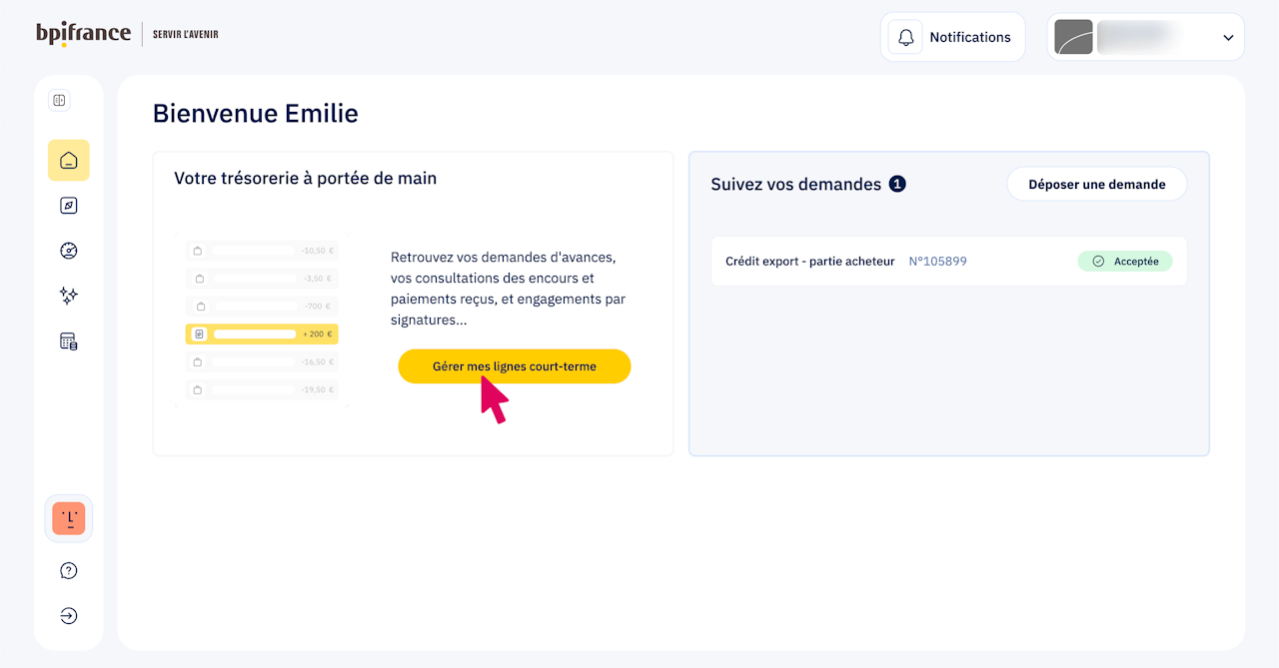Expand the user account dropdown chevron
This screenshot has width=1279, height=668.
point(1228,38)
